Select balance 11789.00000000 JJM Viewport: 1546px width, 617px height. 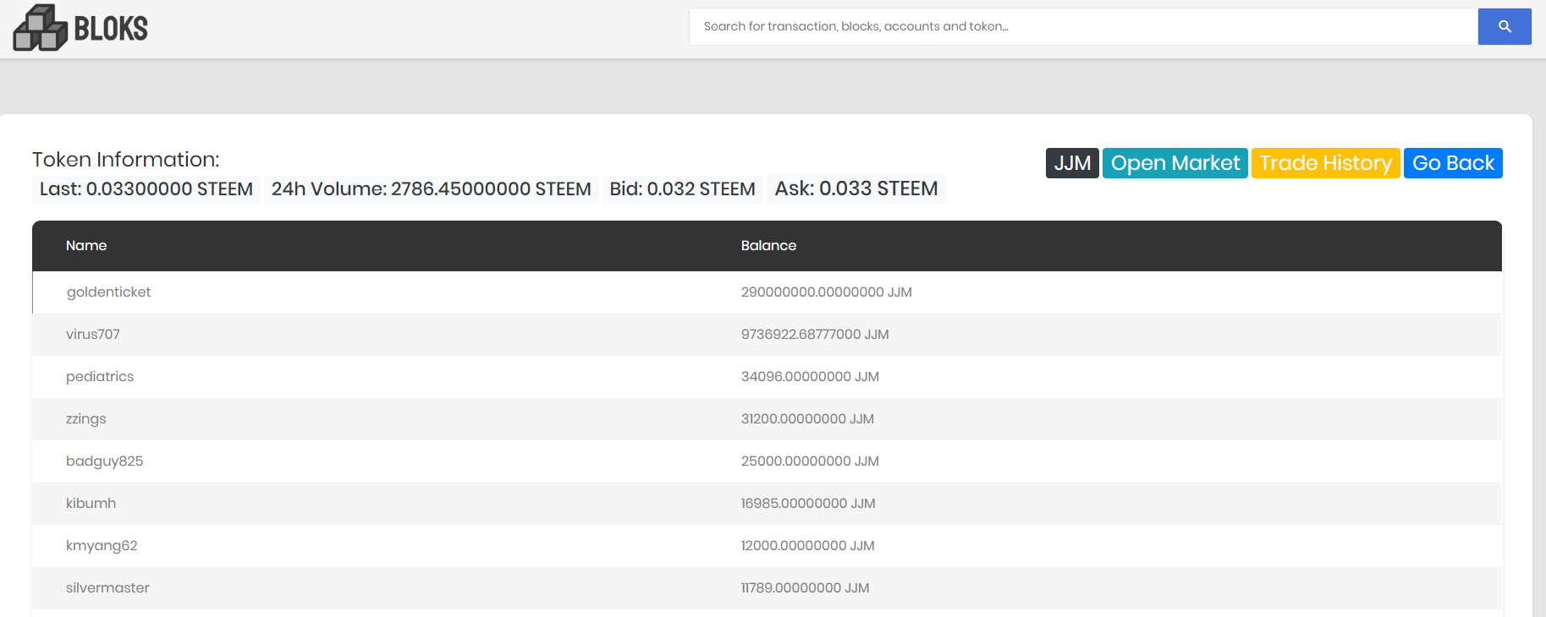tap(805, 588)
